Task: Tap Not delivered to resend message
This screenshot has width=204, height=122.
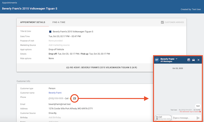Action: [x=189, y=111]
